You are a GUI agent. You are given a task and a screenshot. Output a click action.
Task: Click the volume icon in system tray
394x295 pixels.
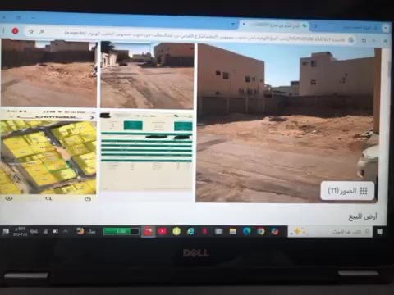point(45,232)
